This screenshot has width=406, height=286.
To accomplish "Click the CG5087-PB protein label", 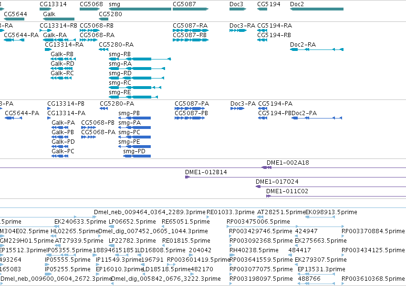I will [191, 113].
